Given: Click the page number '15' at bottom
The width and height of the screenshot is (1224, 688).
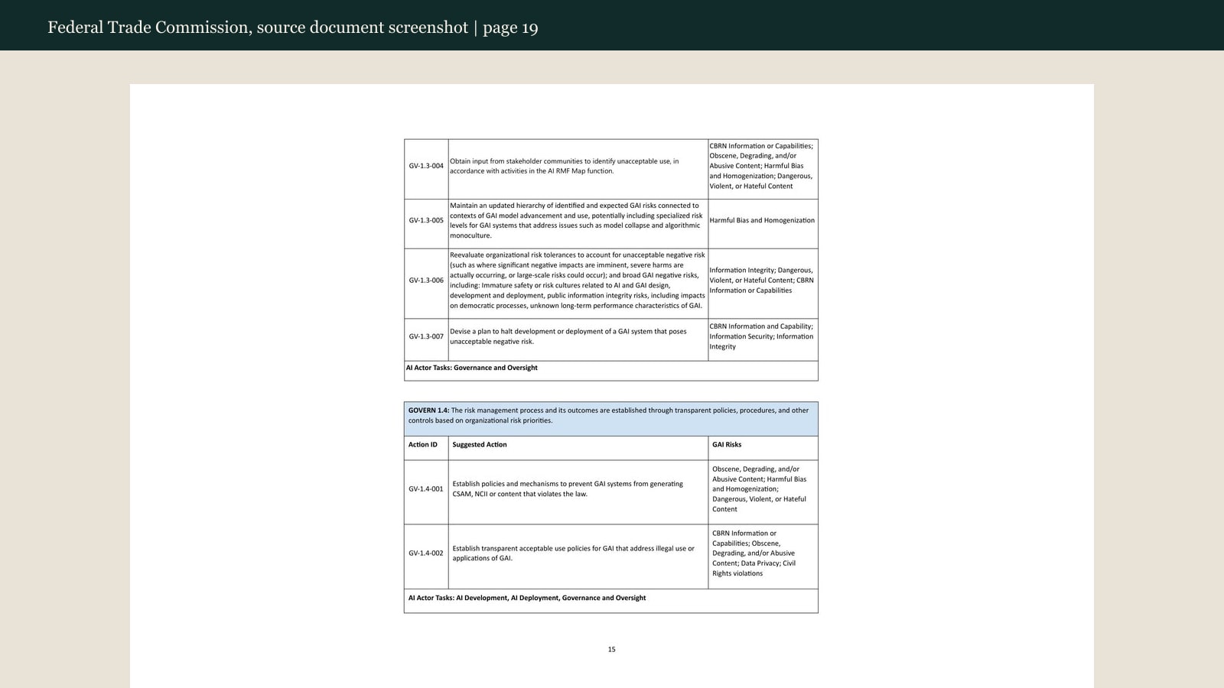Looking at the screenshot, I should pyautogui.click(x=611, y=650).
